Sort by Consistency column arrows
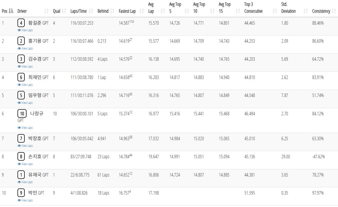This screenshot has height=207, width=338. click(333, 11)
